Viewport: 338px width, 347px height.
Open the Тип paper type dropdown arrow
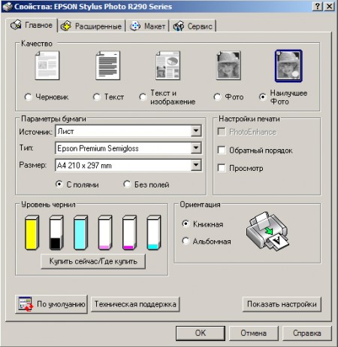[196, 148]
